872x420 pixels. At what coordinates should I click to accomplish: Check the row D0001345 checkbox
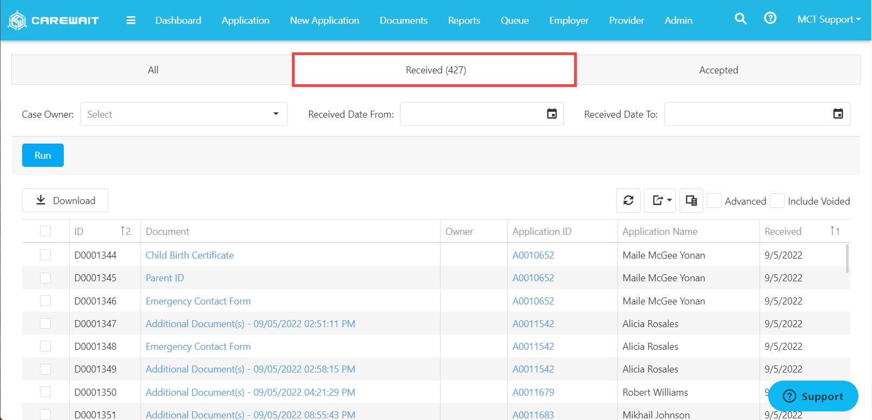coord(45,277)
